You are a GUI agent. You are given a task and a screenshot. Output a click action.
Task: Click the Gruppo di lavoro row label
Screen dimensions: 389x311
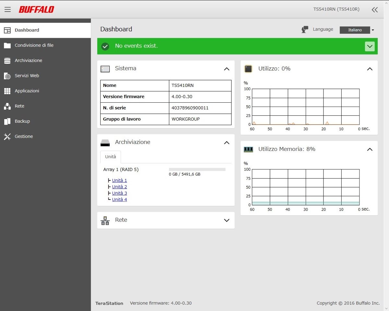coord(122,119)
